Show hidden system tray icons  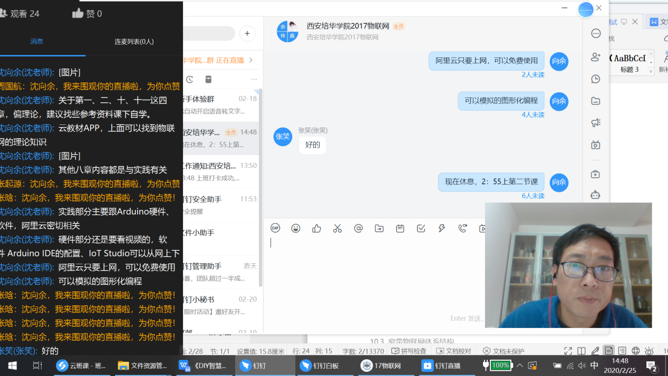point(520,365)
